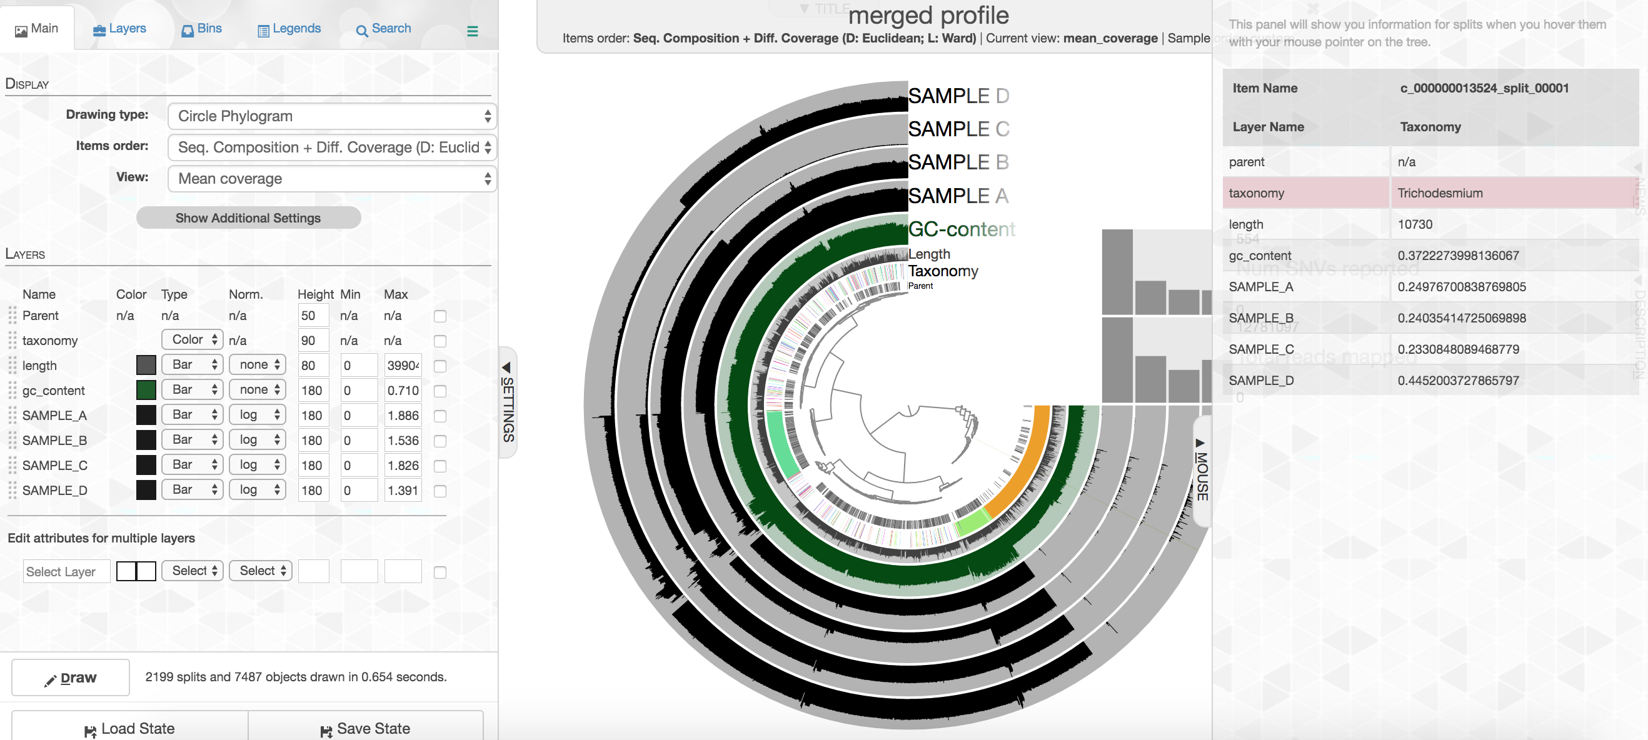
Task: Enable the SAMPLE_C layer checkbox
Action: tap(440, 466)
